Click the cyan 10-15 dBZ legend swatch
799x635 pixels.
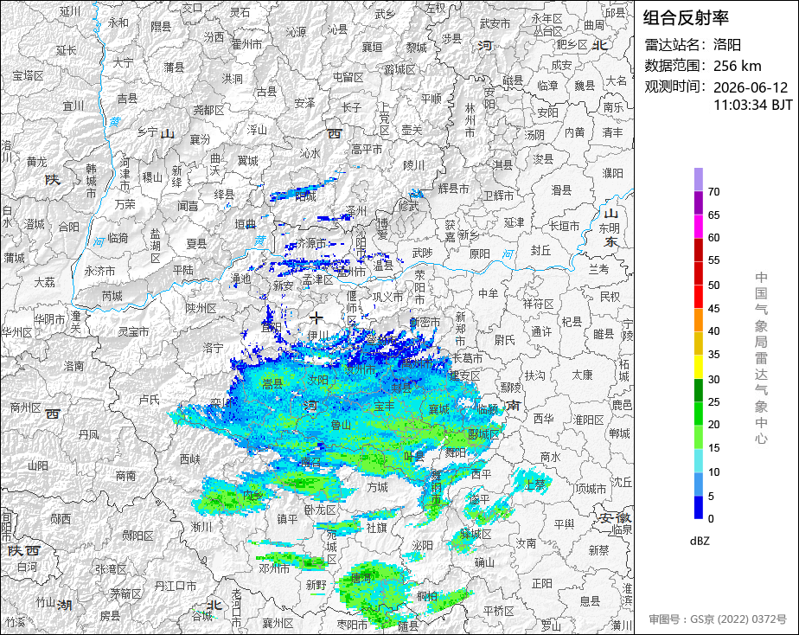pos(699,460)
